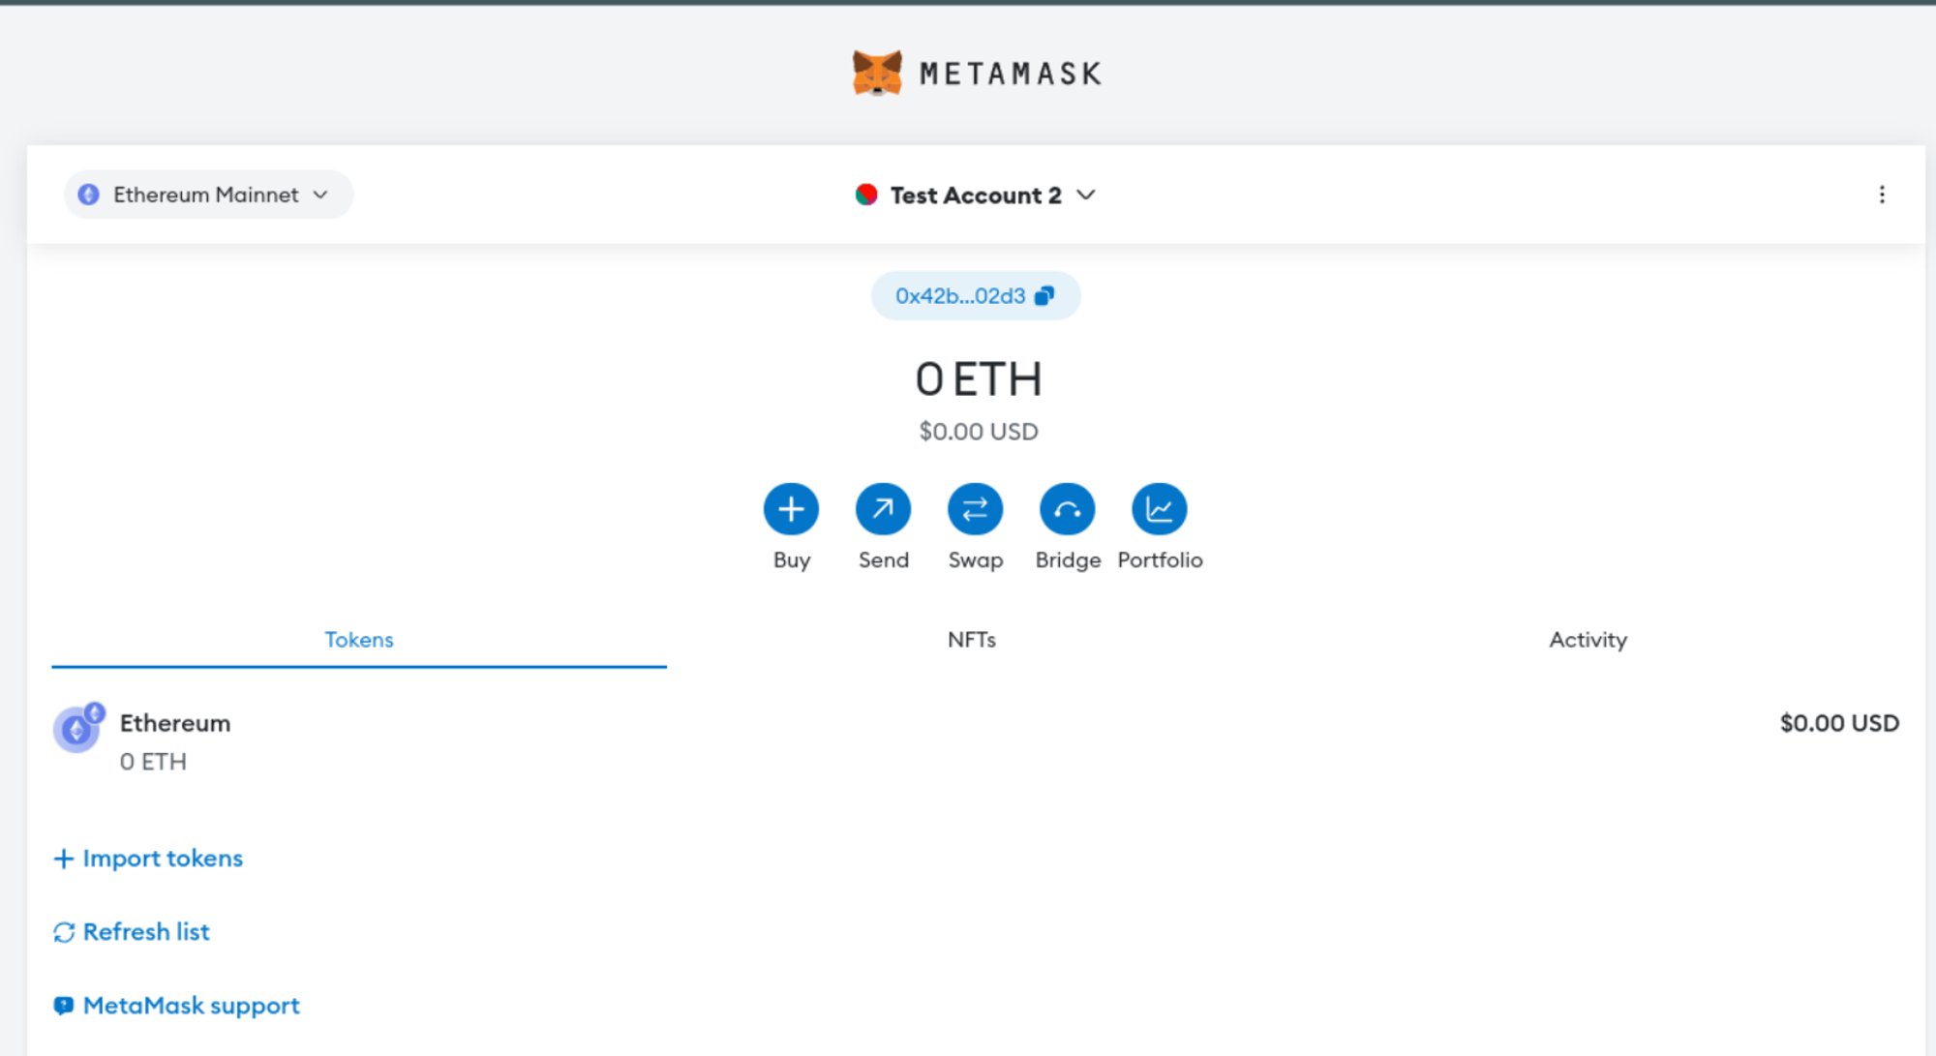1936x1056 pixels.
Task: Switch to the NFTs tab
Action: click(972, 640)
